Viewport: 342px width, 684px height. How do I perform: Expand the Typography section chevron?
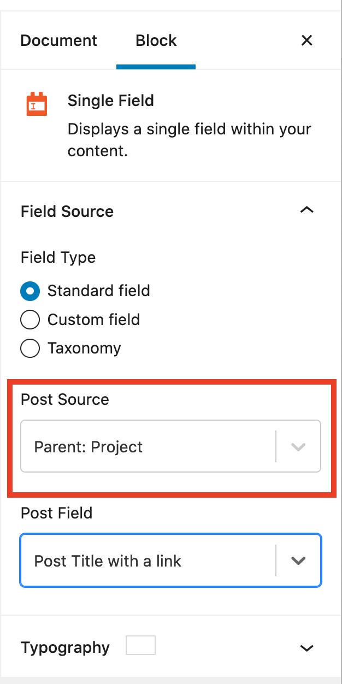coord(307,648)
